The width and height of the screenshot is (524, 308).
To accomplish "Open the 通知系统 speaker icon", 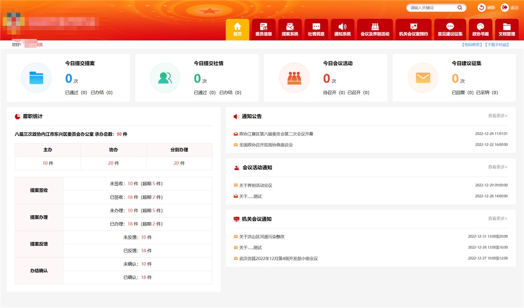I will tap(342, 26).
